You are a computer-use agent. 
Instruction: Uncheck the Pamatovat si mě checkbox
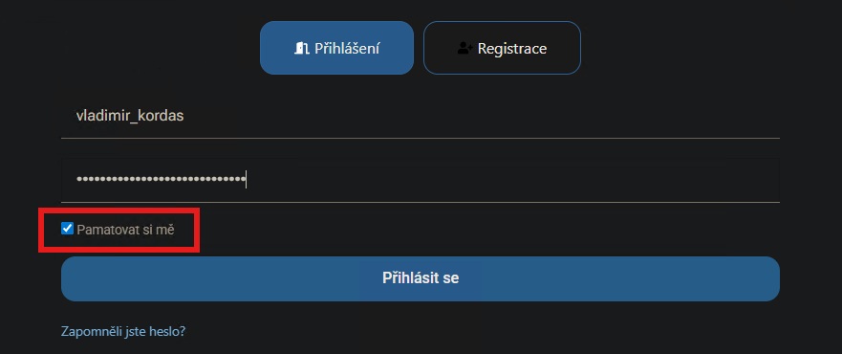coord(67,229)
